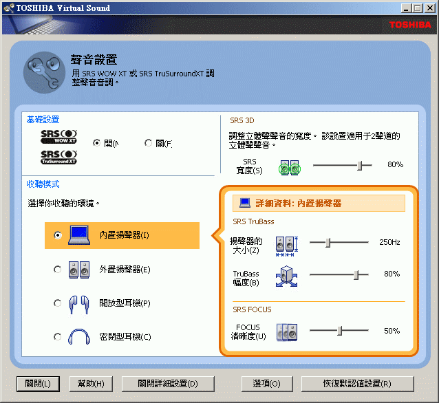Click the SRS FOCUS heading
This screenshot has width=439, height=403.
252,309
